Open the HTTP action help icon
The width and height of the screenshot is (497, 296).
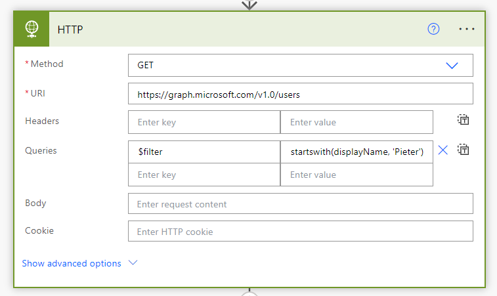[433, 29]
